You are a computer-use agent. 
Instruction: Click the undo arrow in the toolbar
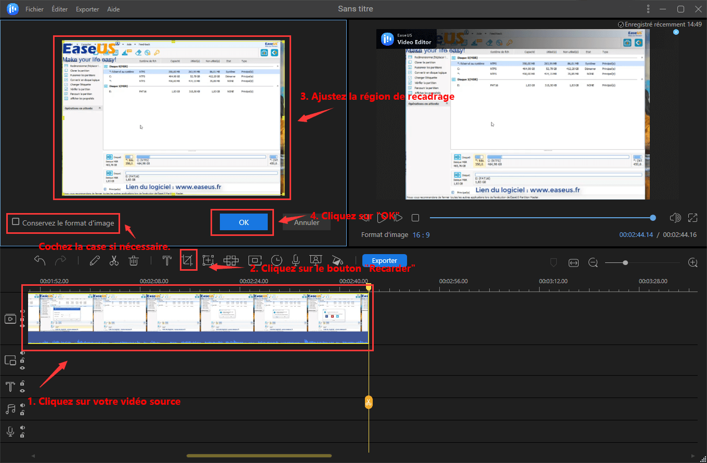(40, 261)
